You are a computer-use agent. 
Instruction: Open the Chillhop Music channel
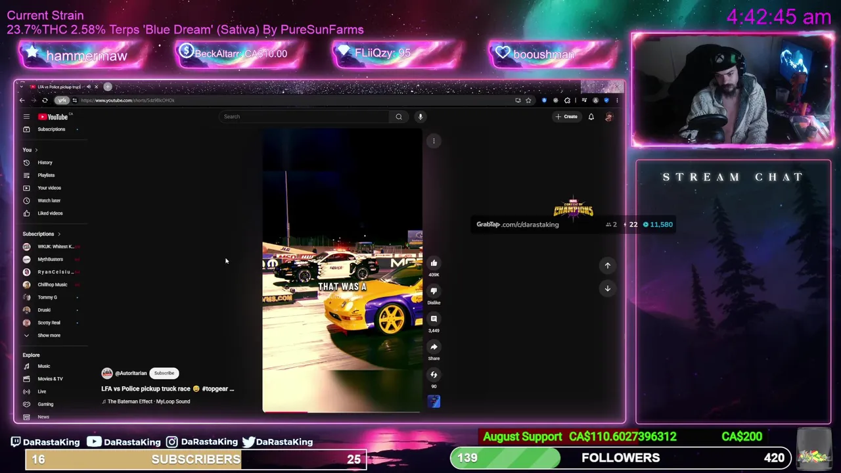pyautogui.click(x=51, y=284)
